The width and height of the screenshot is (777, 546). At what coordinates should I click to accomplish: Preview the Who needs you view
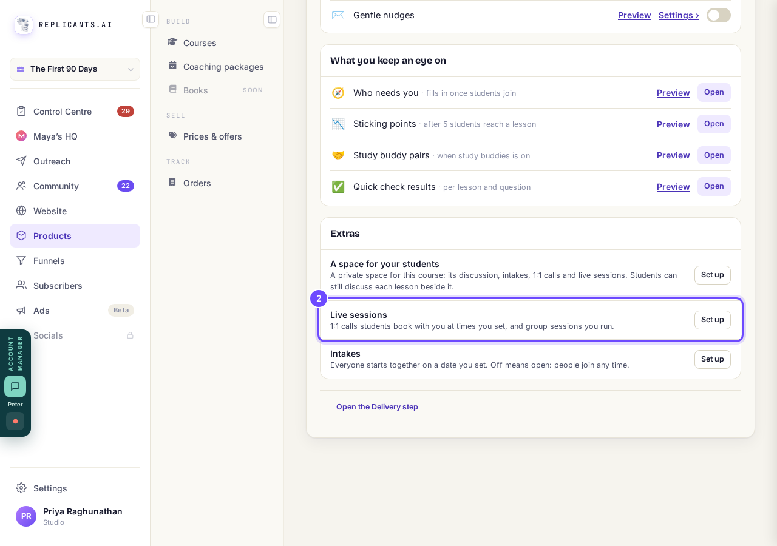point(673,93)
